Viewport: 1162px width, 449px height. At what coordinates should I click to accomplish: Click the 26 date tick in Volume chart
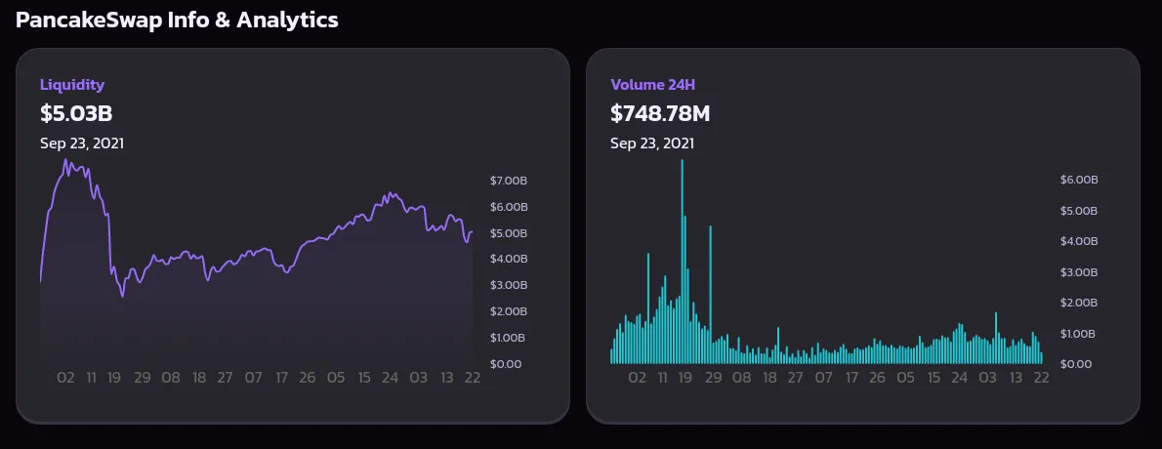point(878,377)
